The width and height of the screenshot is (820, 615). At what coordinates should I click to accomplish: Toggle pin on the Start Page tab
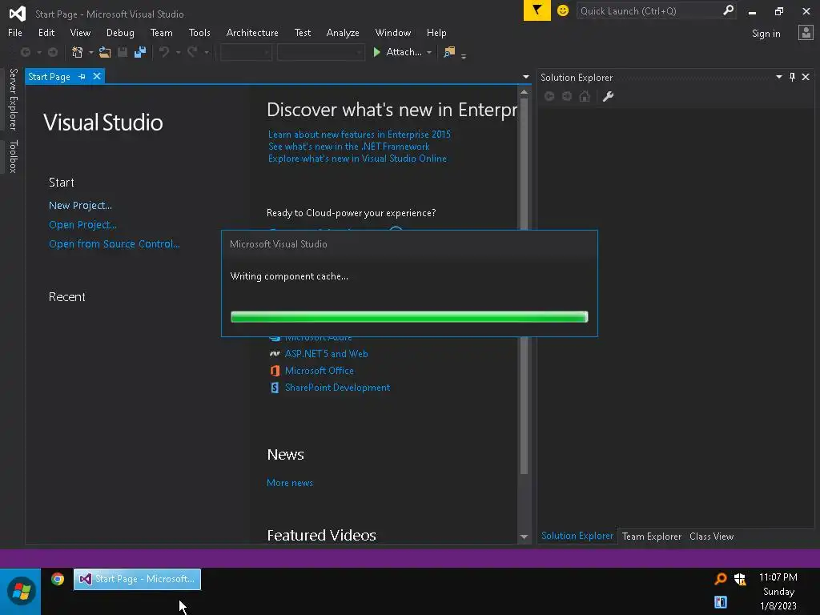tap(82, 76)
